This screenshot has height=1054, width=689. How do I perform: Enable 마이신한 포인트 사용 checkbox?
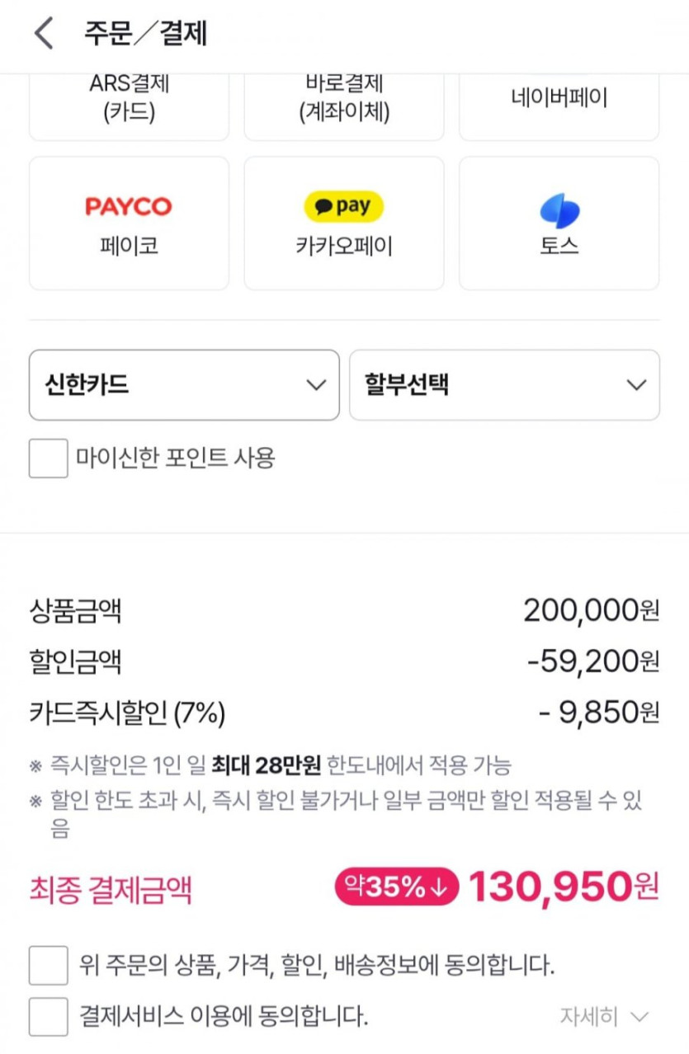coord(49,458)
